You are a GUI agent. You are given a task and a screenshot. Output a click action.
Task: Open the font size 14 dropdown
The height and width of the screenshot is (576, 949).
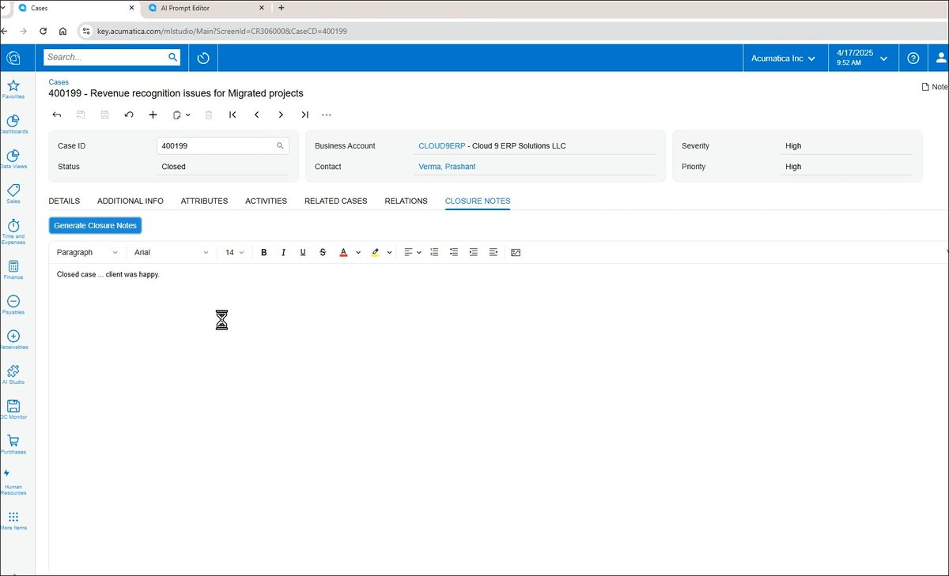234,253
